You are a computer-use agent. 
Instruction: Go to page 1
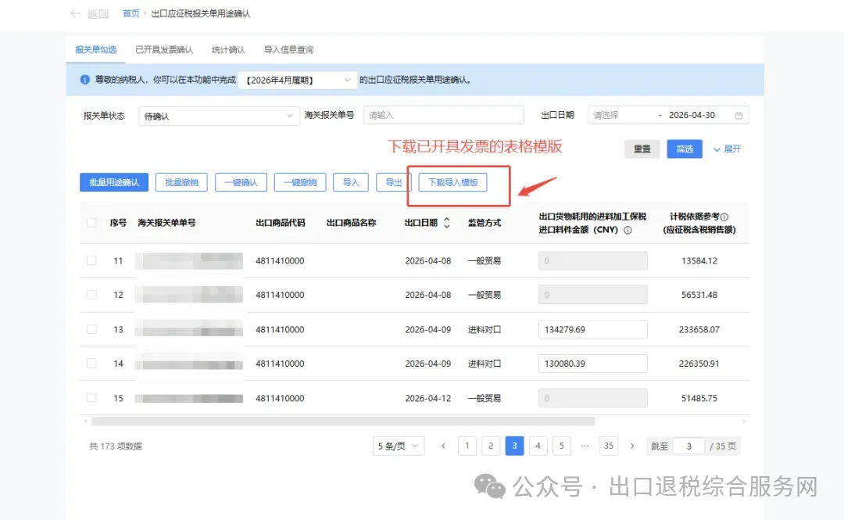coord(467,446)
